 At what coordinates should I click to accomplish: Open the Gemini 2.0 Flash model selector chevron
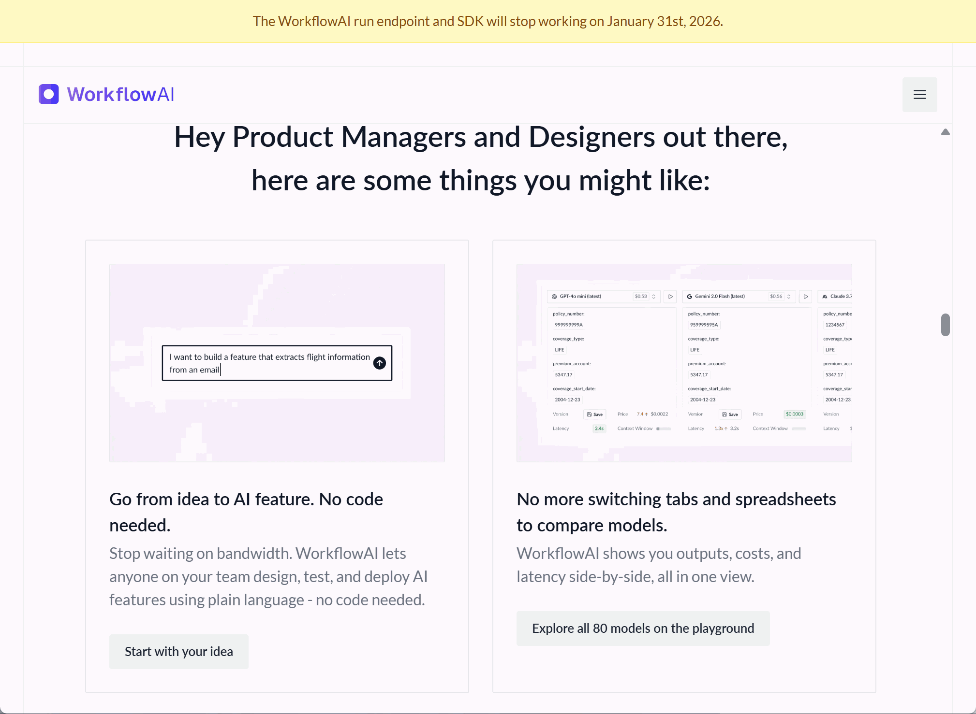coord(789,297)
